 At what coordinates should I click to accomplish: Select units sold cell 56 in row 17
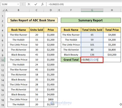click(x=37, y=95)
